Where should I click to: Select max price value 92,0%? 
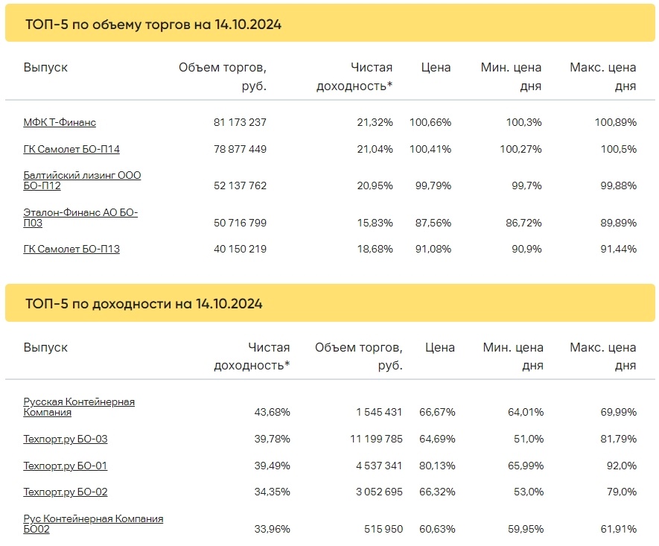pyautogui.click(x=622, y=466)
